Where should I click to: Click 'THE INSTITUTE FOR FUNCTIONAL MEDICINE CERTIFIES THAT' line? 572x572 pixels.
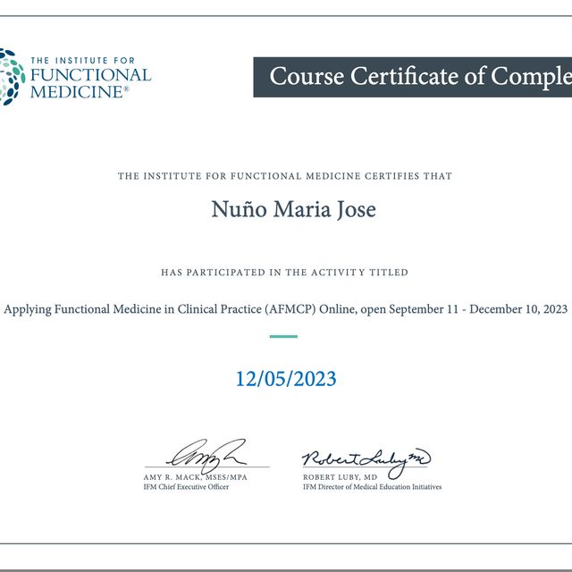point(284,176)
